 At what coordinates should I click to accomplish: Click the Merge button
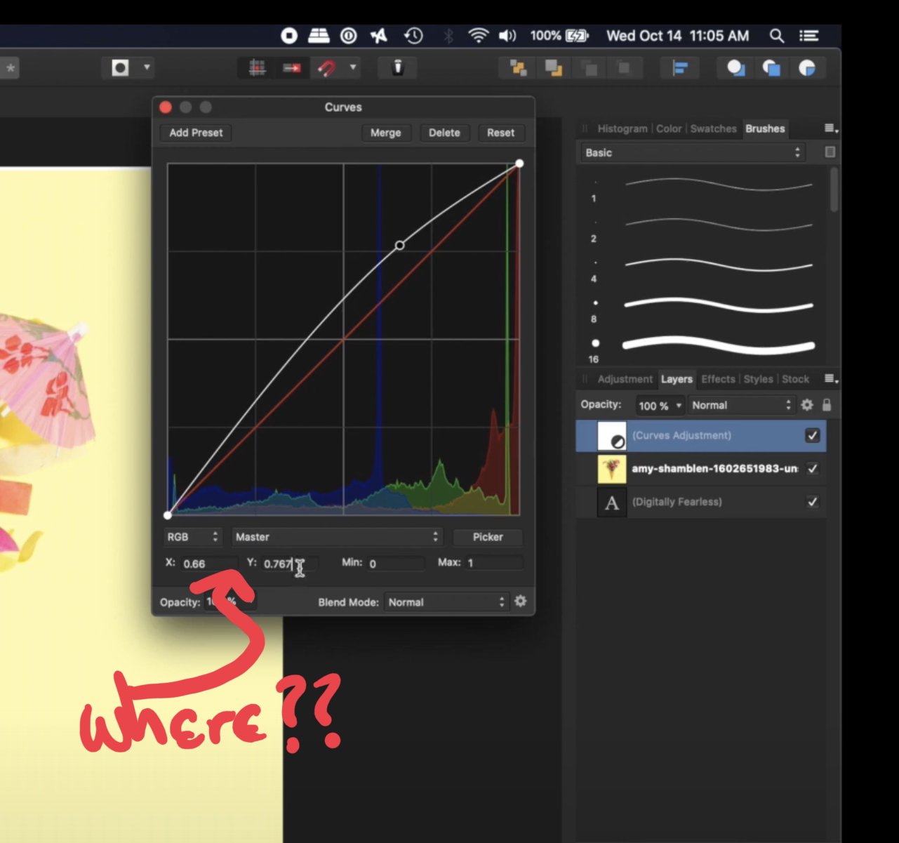(385, 133)
